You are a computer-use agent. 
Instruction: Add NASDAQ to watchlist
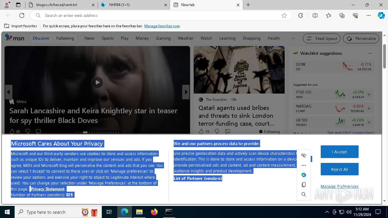pyautogui.click(x=369, y=108)
